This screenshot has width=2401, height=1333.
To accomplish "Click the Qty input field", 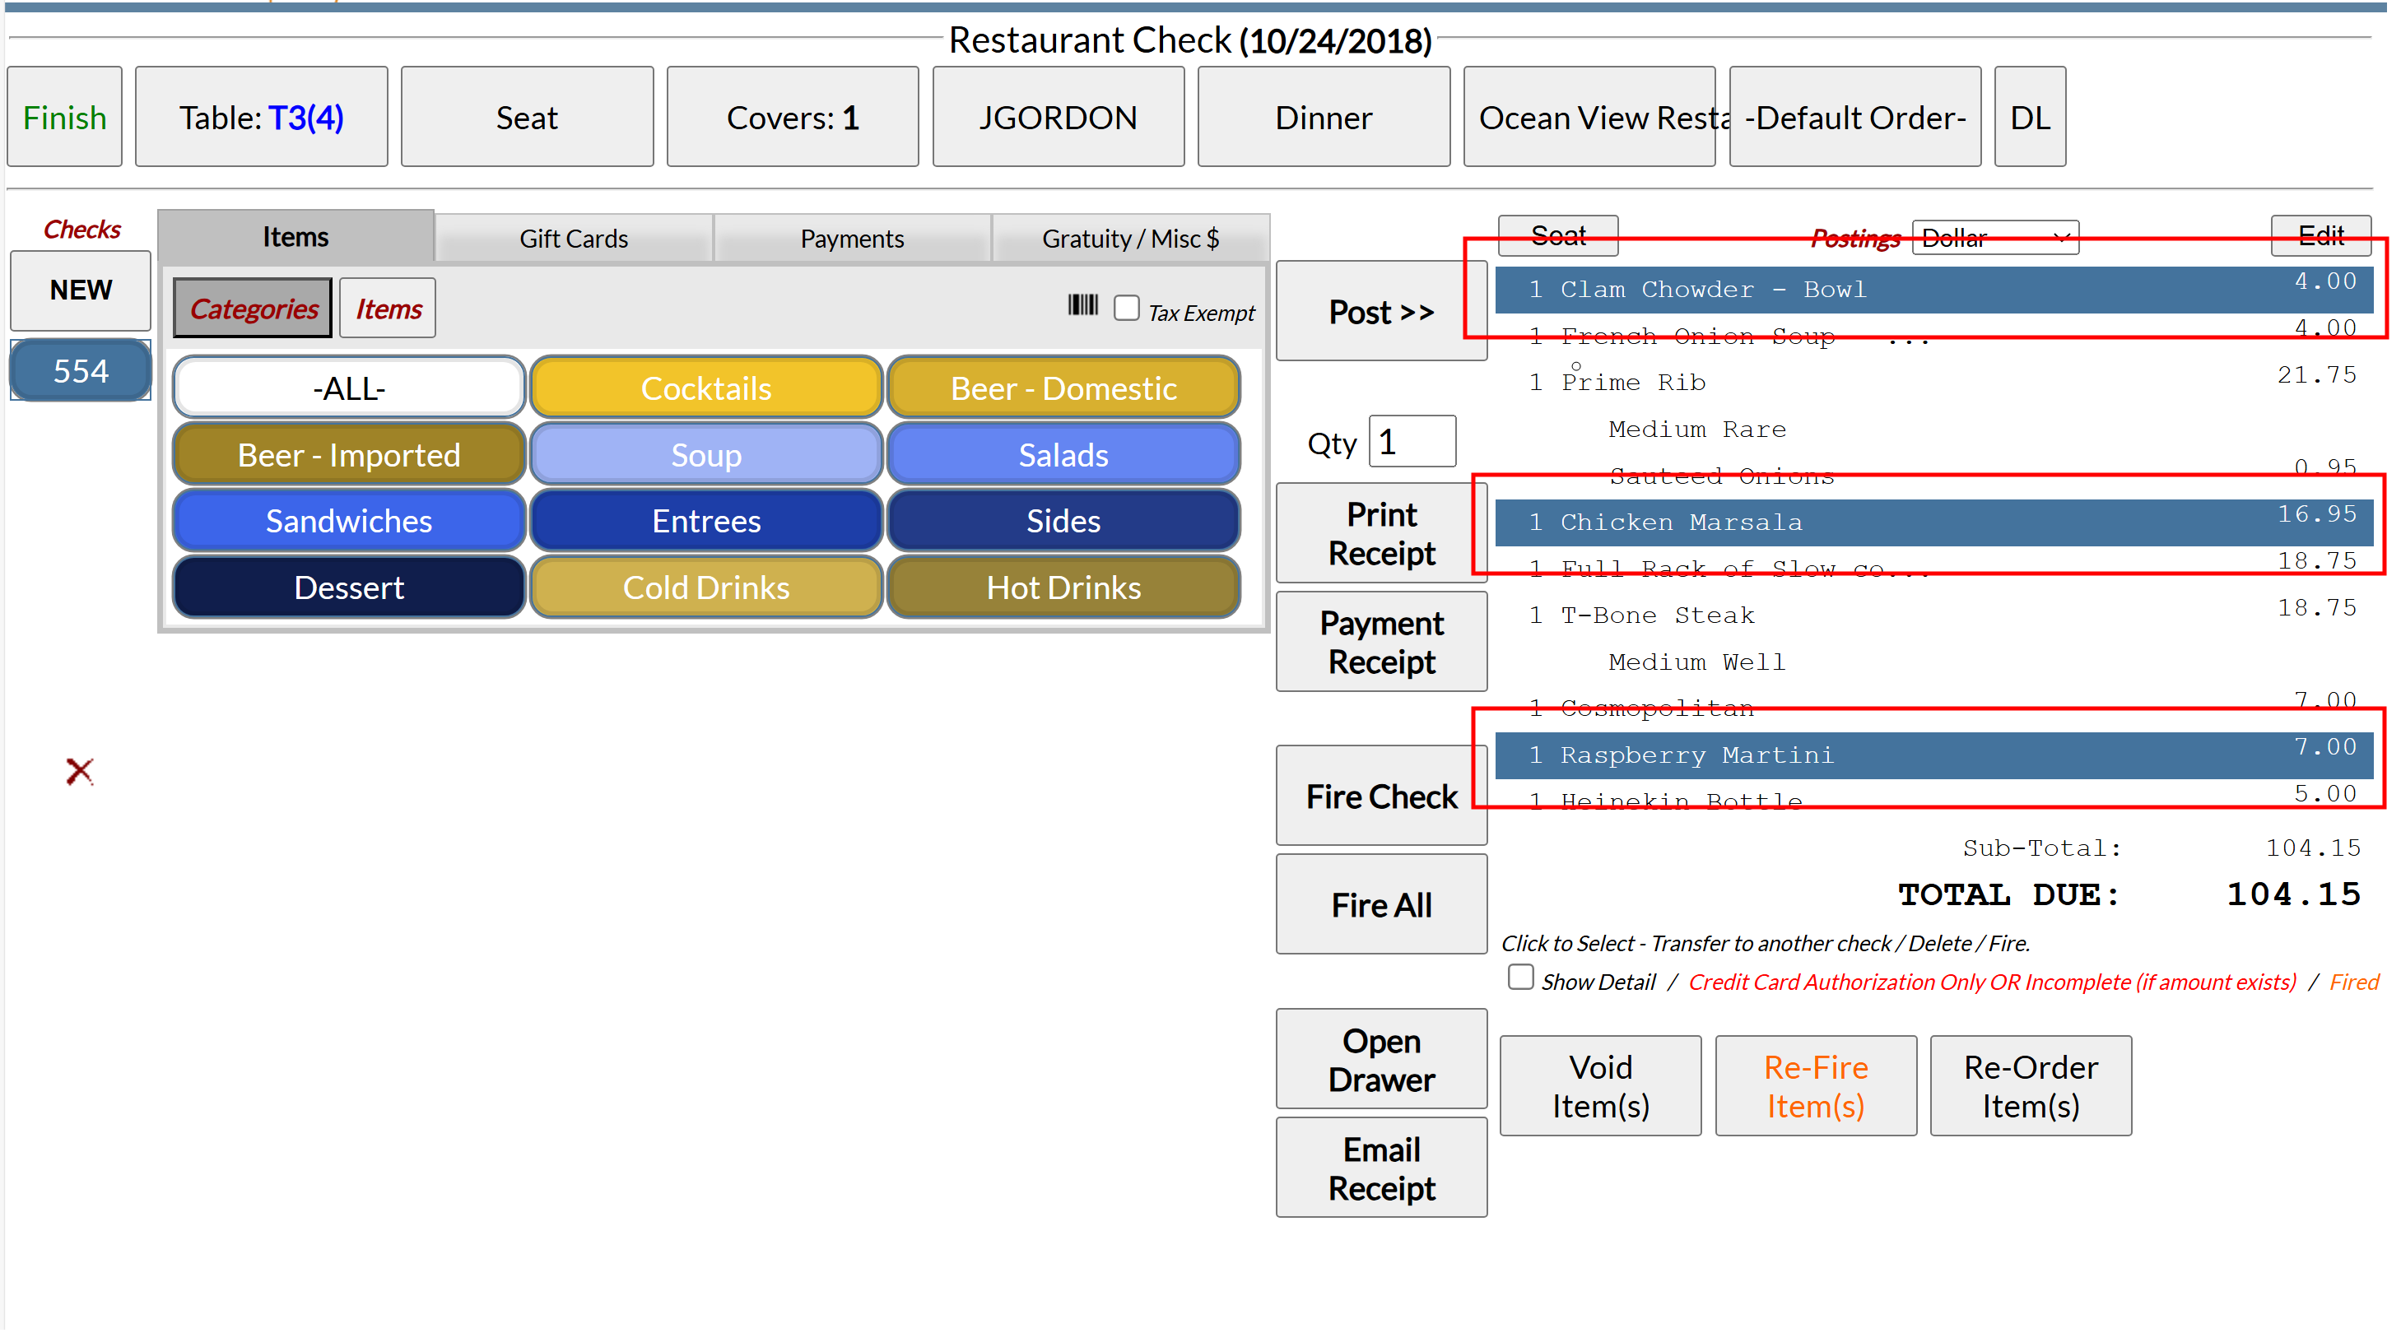I will (1411, 442).
